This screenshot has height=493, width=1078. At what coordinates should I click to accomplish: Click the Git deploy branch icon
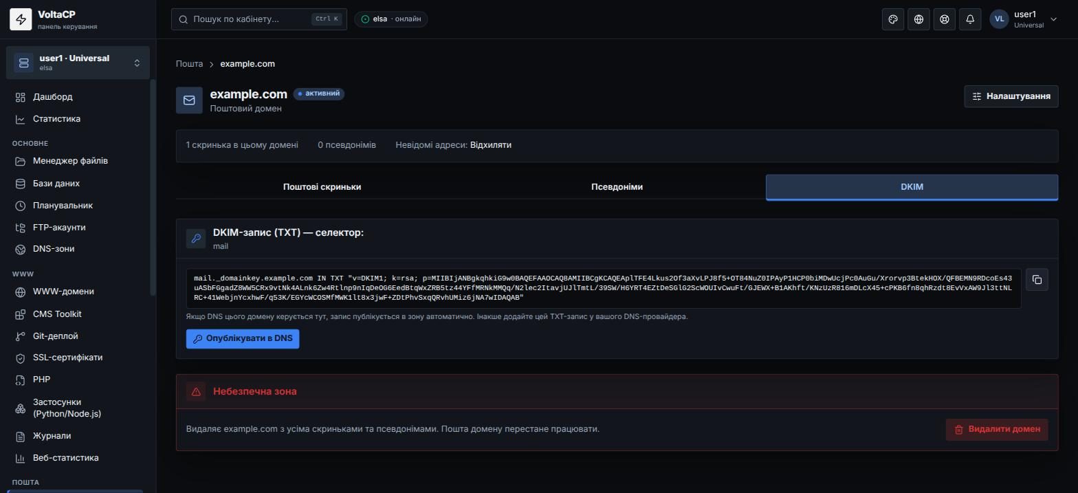[x=21, y=336]
